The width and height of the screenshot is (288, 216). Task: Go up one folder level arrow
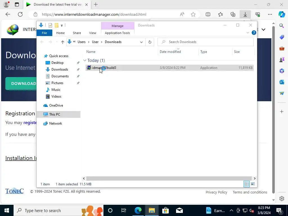[x=62, y=42]
